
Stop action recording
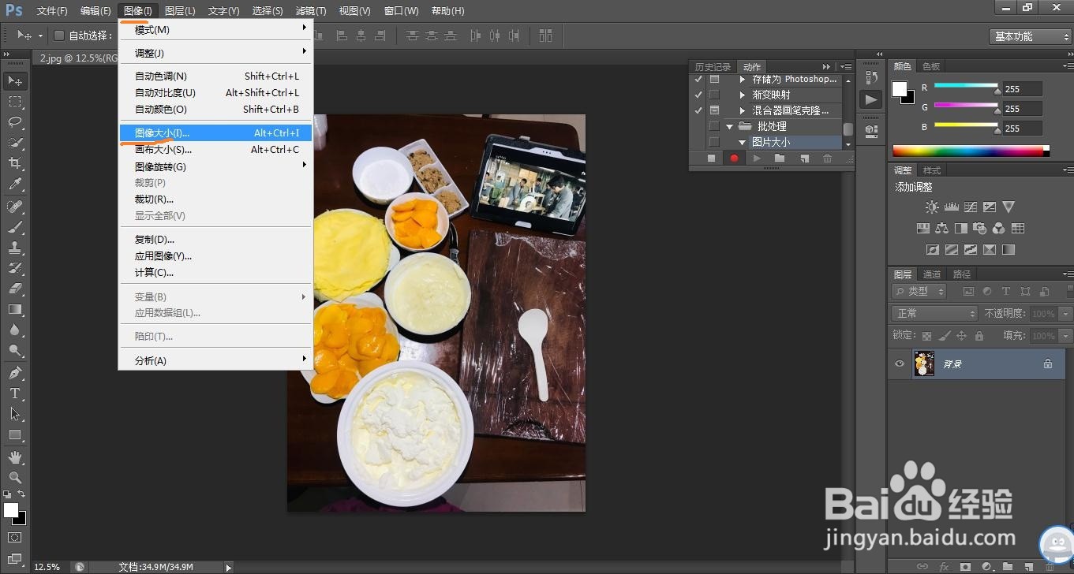(711, 158)
